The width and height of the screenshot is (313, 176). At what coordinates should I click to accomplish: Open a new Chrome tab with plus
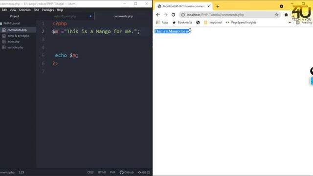coord(218,6)
